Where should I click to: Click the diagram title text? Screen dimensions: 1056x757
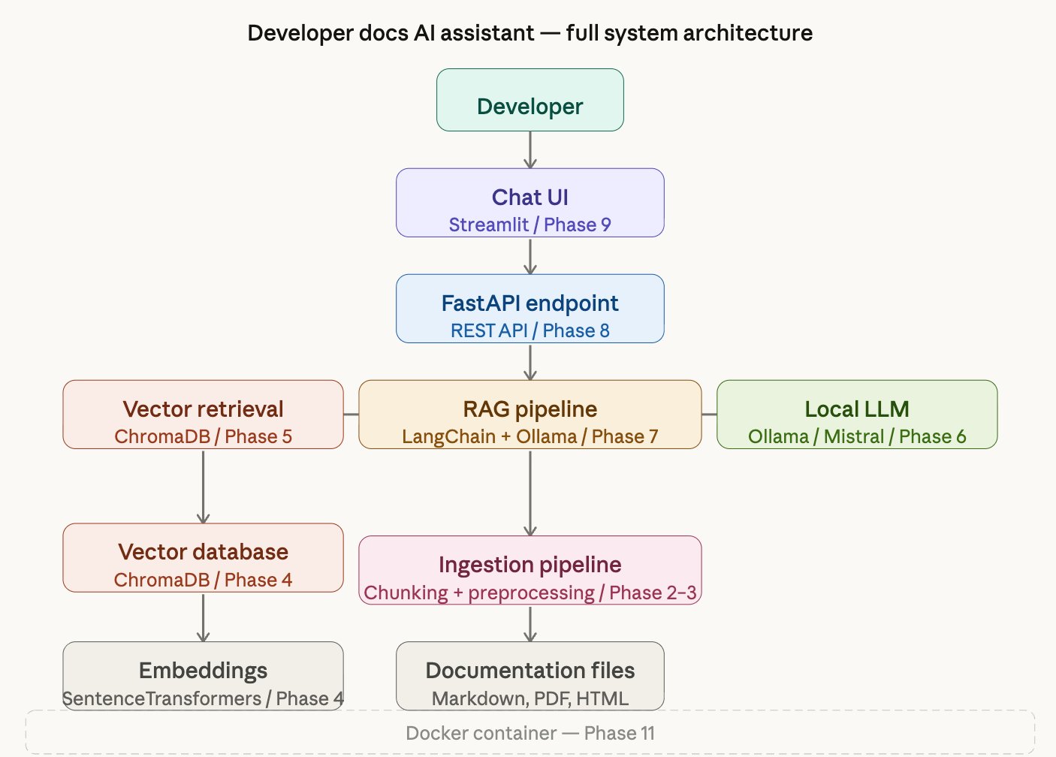pyautogui.click(x=530, y=33)
